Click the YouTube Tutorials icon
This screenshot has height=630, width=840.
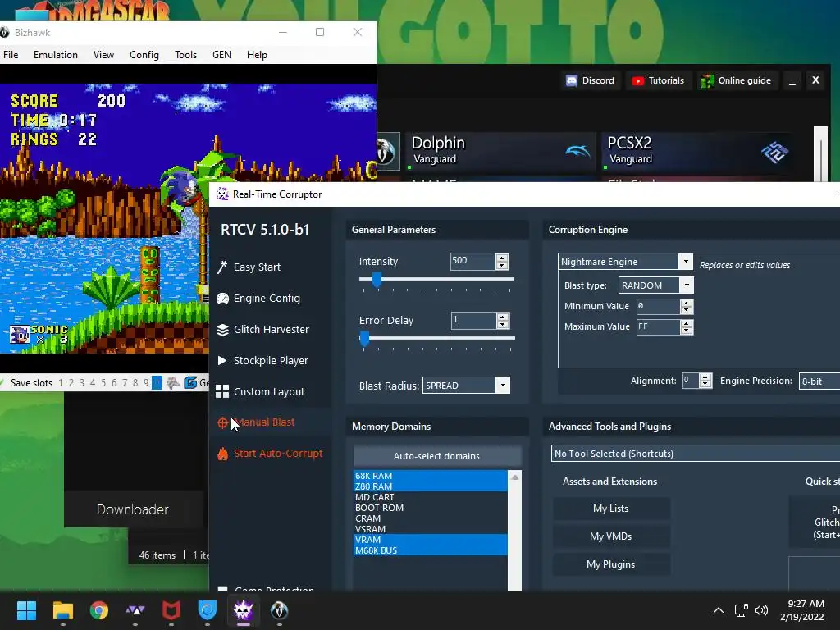click(x=637, y=81)
